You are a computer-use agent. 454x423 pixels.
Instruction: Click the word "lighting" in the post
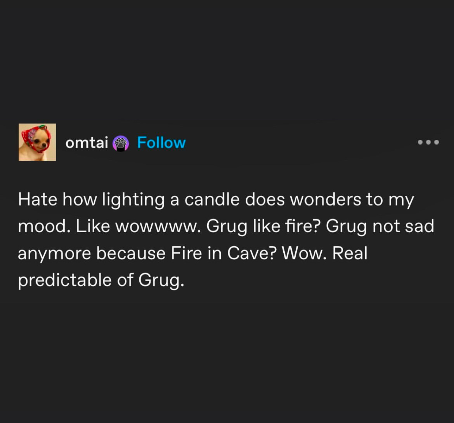point(133,200)
